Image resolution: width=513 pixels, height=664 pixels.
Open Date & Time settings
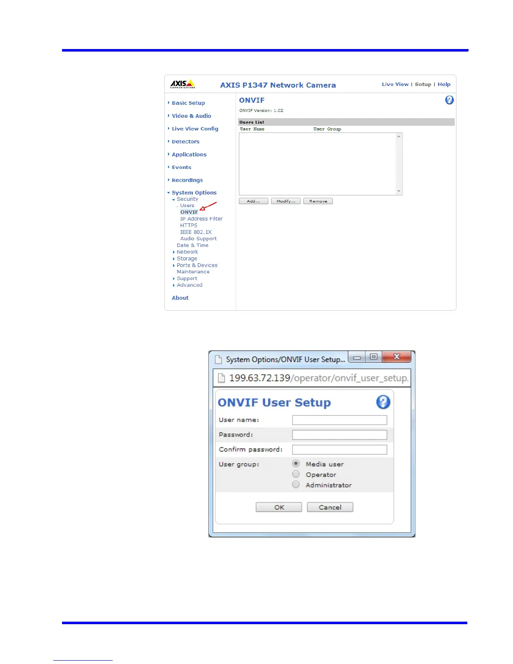click(192, 246)
